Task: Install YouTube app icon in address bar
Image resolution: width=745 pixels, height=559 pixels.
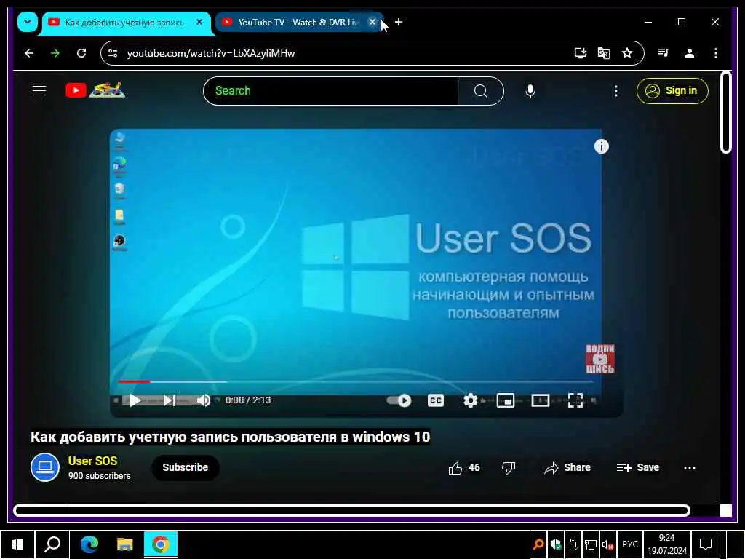Action: (580, 53)
